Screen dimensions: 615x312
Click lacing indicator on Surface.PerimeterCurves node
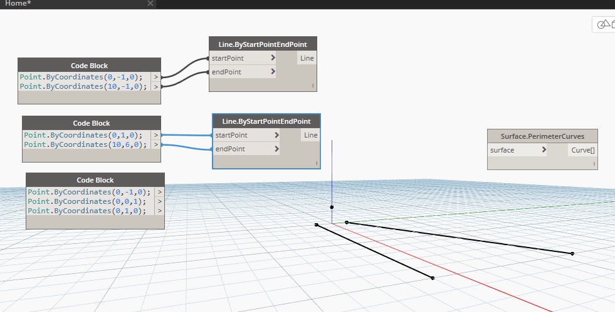[592, 164]
